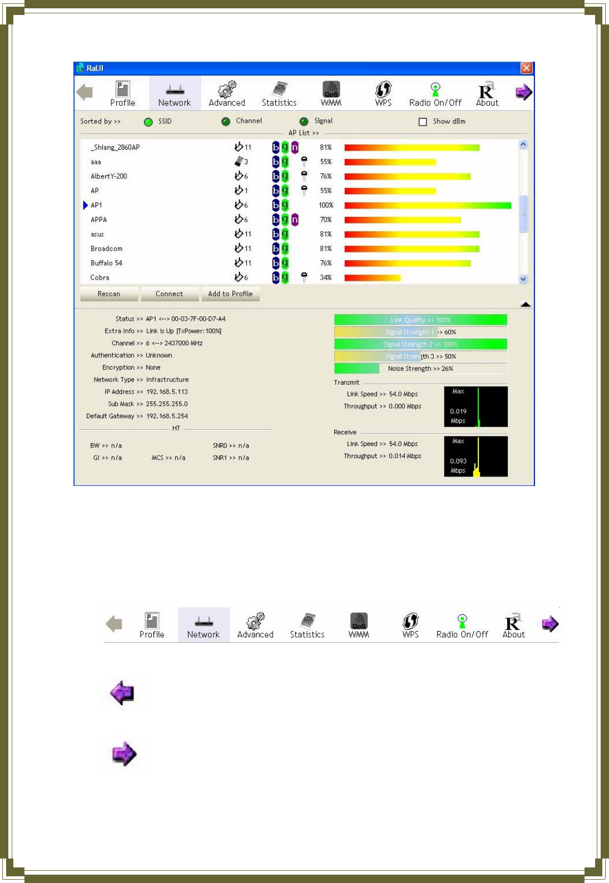This screenshot has width=609, height=883.
Task: Open WMM QoS page in RaUI toolbar
Action: (331, 93)
